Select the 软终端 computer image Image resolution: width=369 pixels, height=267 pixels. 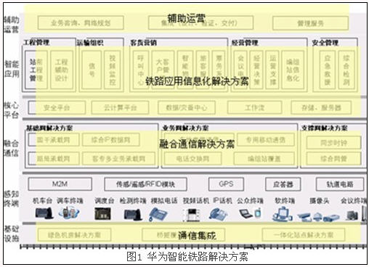pyautogui.click(x=283, y=214)
